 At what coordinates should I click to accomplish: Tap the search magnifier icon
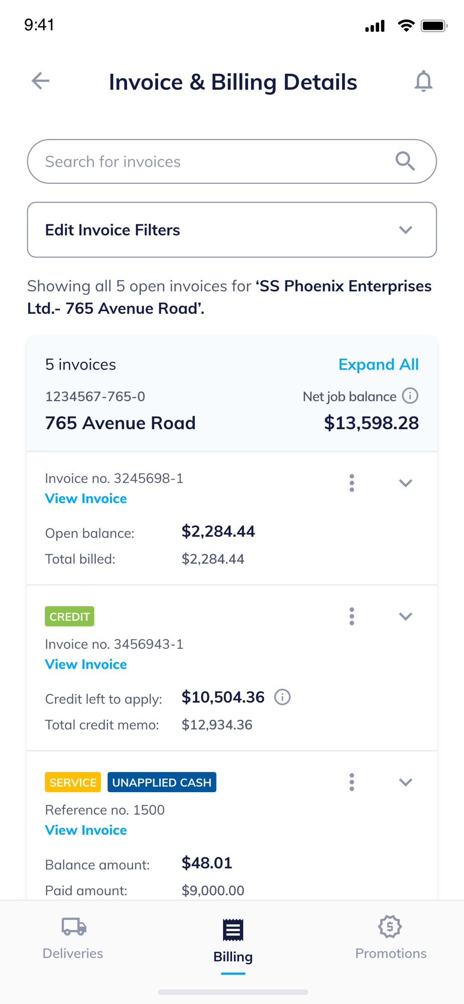(x=405, y=162)
